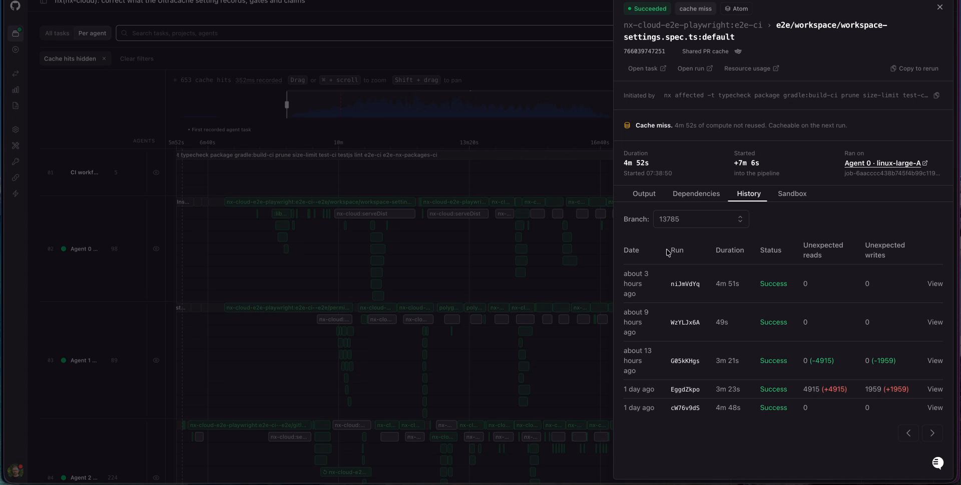
Task: Copy the initiated-by command to clipboard
Action: click(x=936, y=95)
